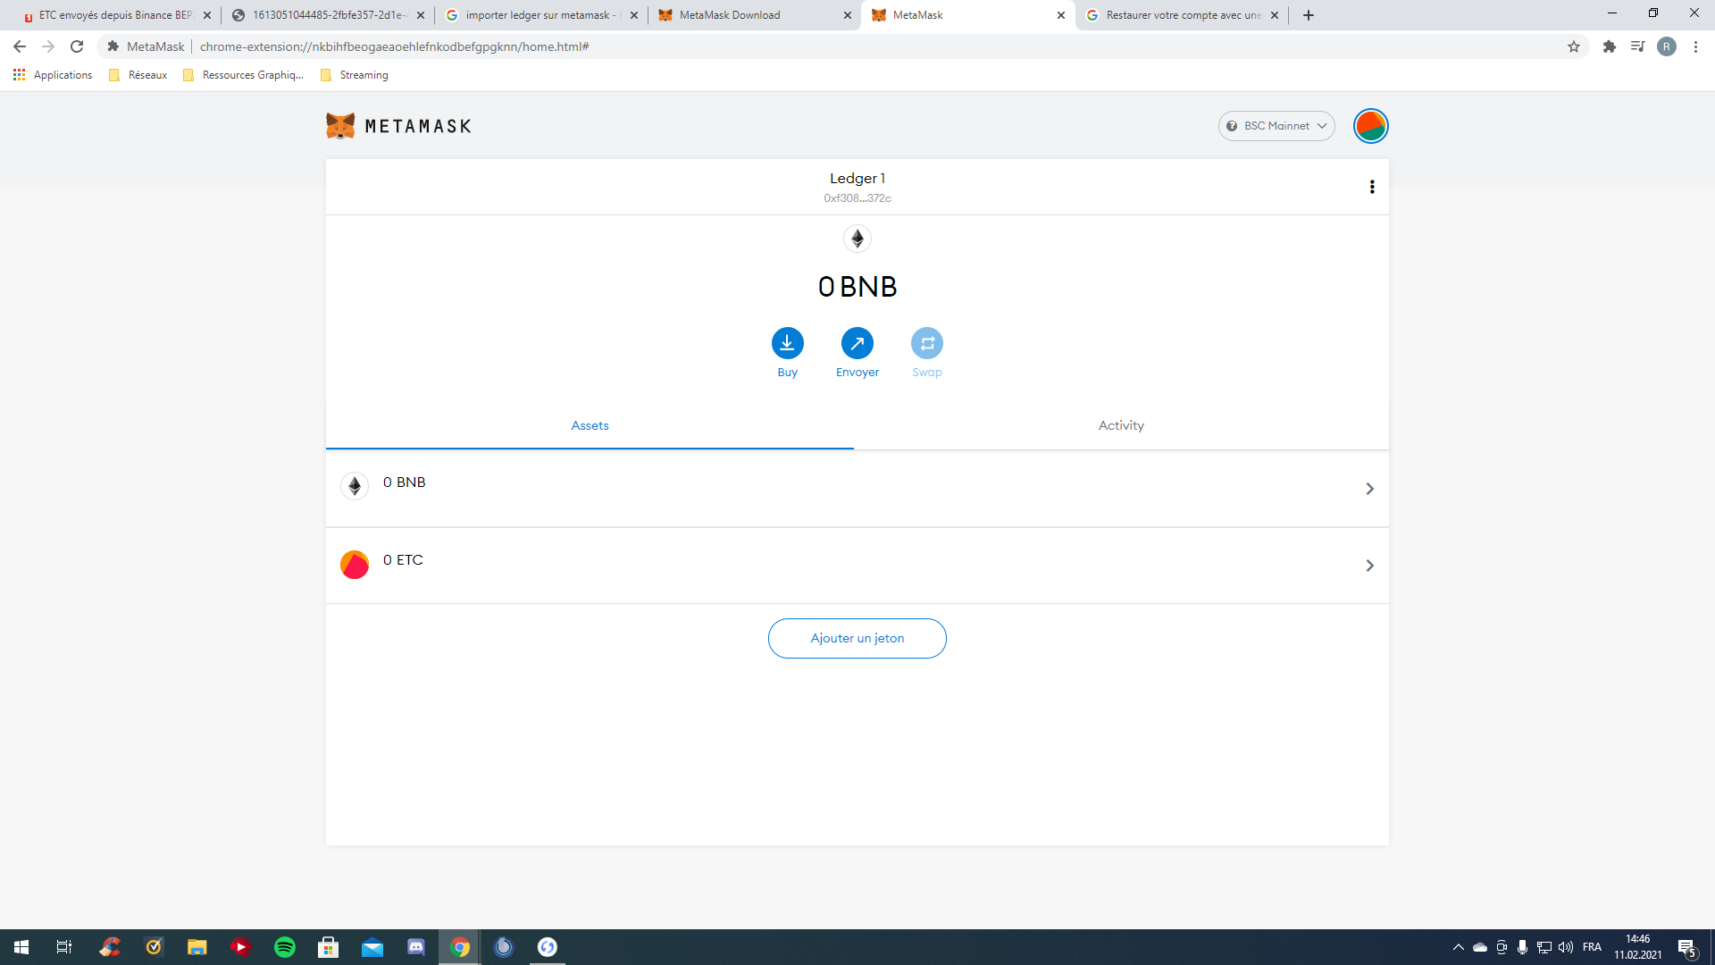Click the Swap icon button
This screenshot has width=1715, height=965.
pyautogui.click(x=926, y=343)
